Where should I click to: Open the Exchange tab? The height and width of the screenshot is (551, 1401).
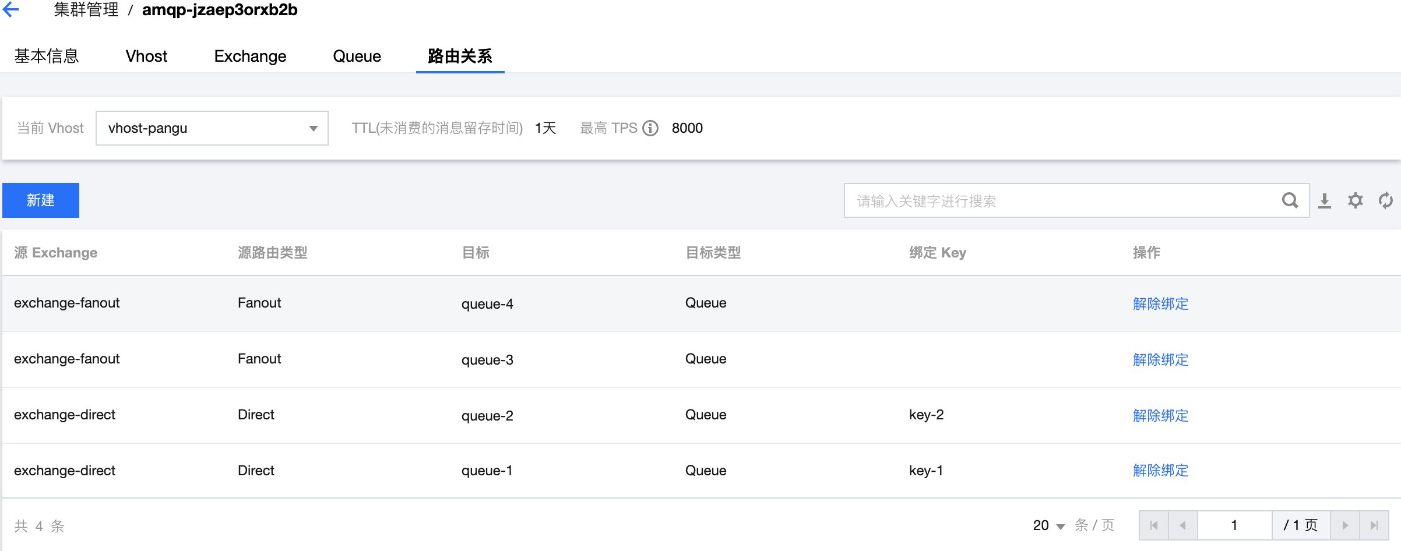point(250,56)
